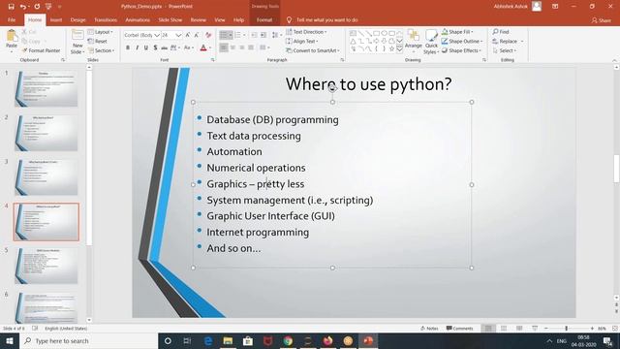The image size is (620, 349).
Task: Toggle underline formatting
Action: [x=146, y=48]
